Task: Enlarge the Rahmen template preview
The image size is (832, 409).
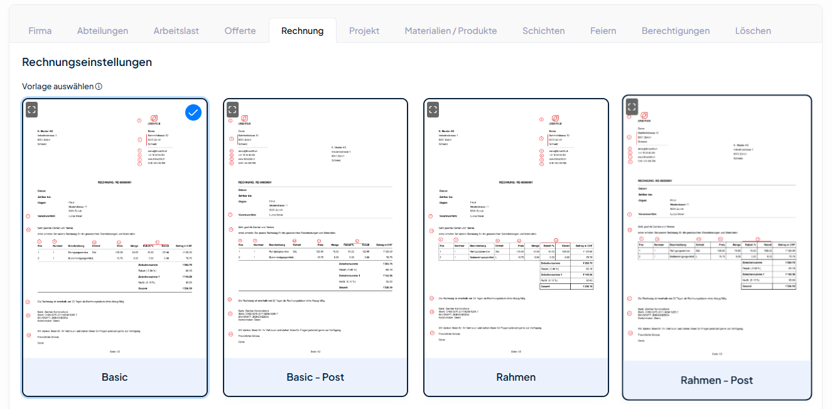Action: coord(433,110)
